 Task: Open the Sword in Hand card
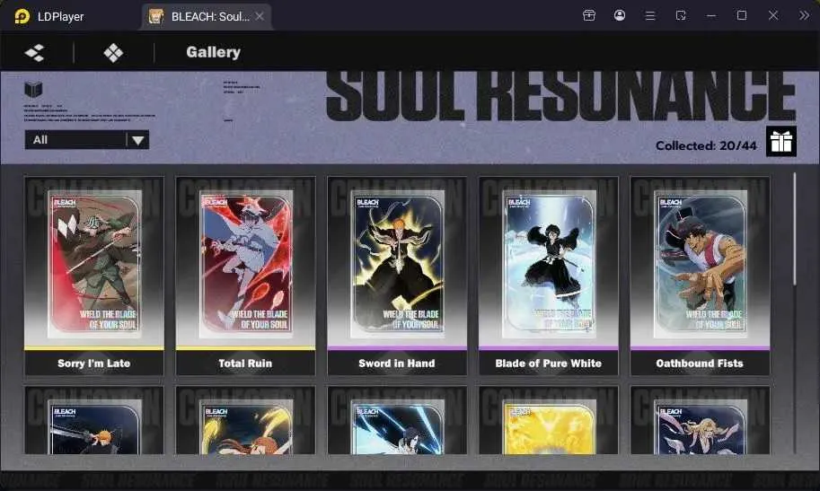397,276
